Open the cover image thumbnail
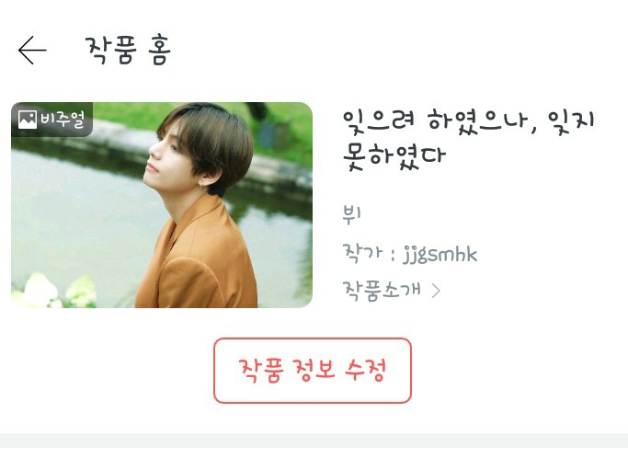 point(162,205)
